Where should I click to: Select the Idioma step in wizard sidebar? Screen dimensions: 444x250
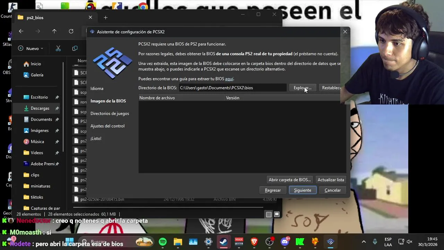[97, 89]
